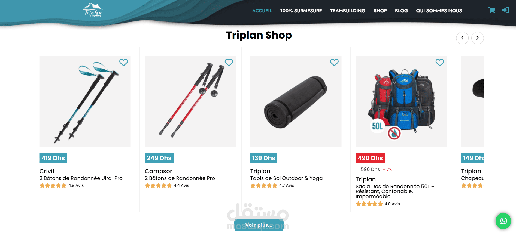Go to ACCUEIL menu item
The width and height of the screenshot is (516, 236).
pyautogui.click(x=262, y=11)
